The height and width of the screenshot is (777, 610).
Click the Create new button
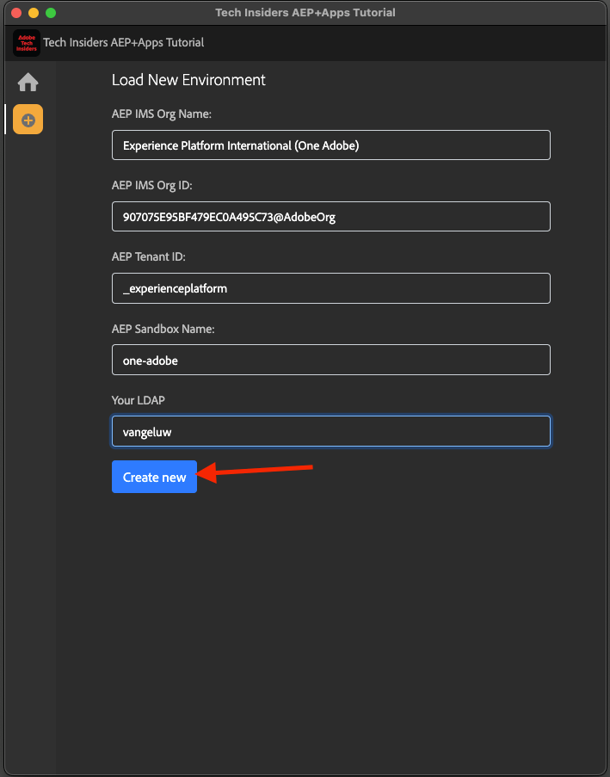(x=154, y=477)
